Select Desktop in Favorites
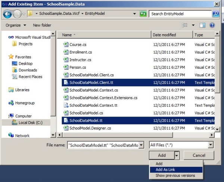224x182 pixels. pos(22,64)
